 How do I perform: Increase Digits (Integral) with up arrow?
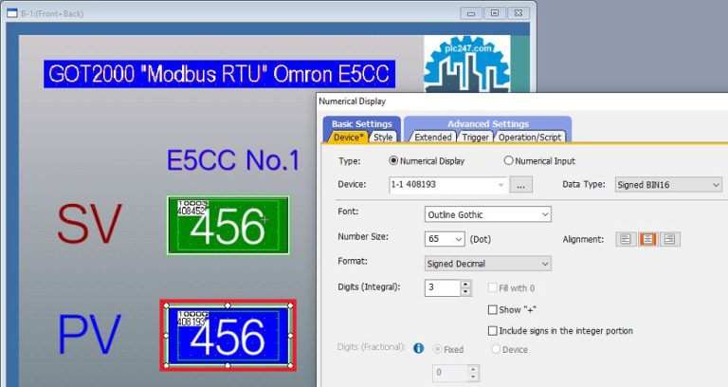(465, 284)
